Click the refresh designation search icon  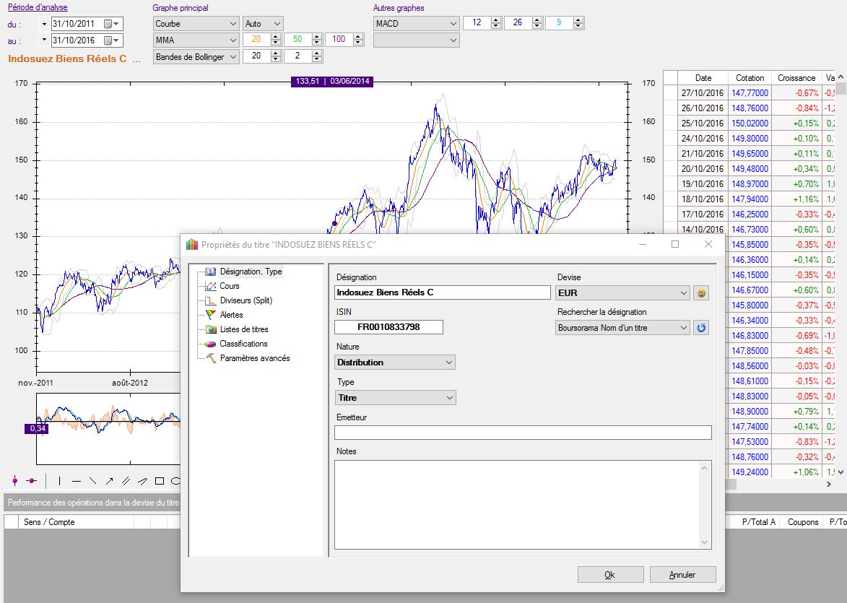(x=700, y=328)
